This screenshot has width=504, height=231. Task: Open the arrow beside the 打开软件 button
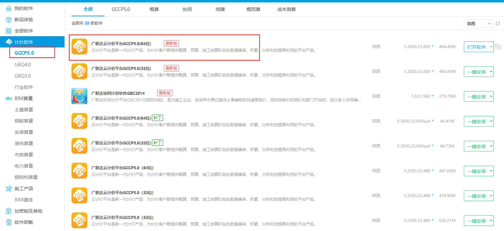click(491, 47)
